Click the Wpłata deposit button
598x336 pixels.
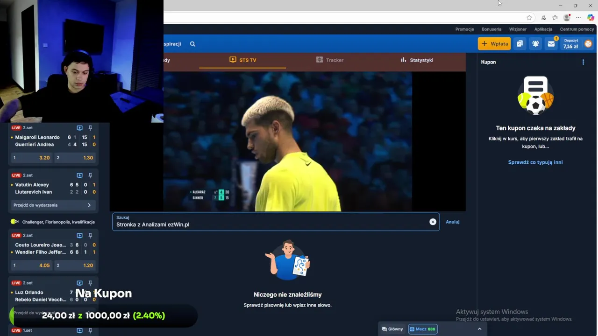[494, 44]
